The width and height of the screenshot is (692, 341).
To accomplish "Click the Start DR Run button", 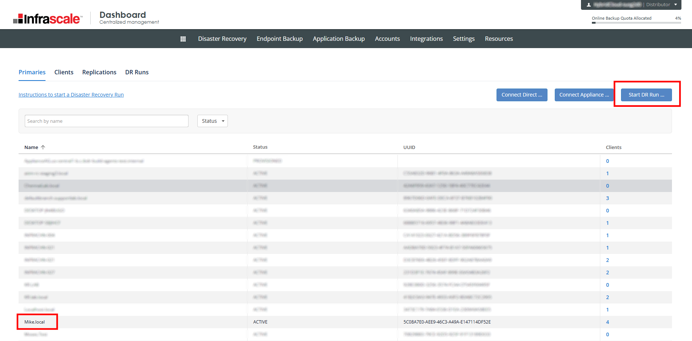I will (x=646, y=95).
